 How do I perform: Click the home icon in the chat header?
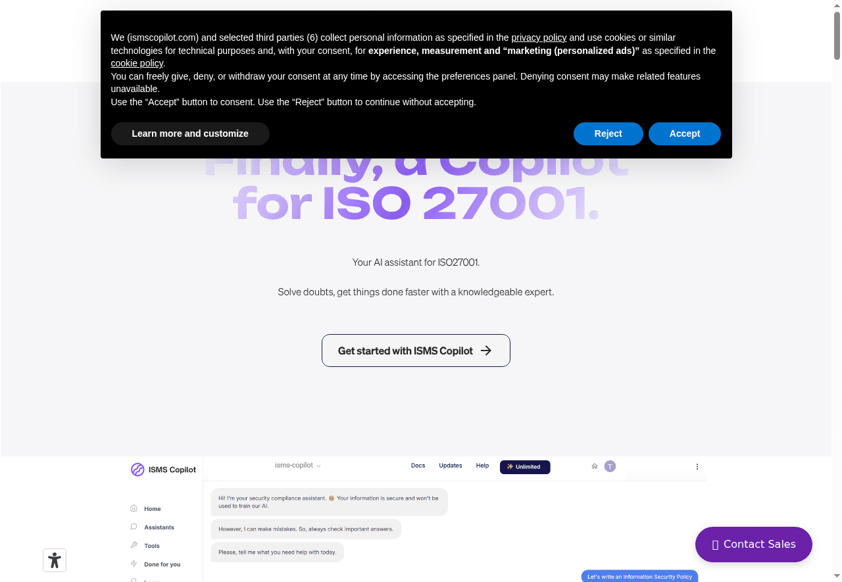pos(594,466)
